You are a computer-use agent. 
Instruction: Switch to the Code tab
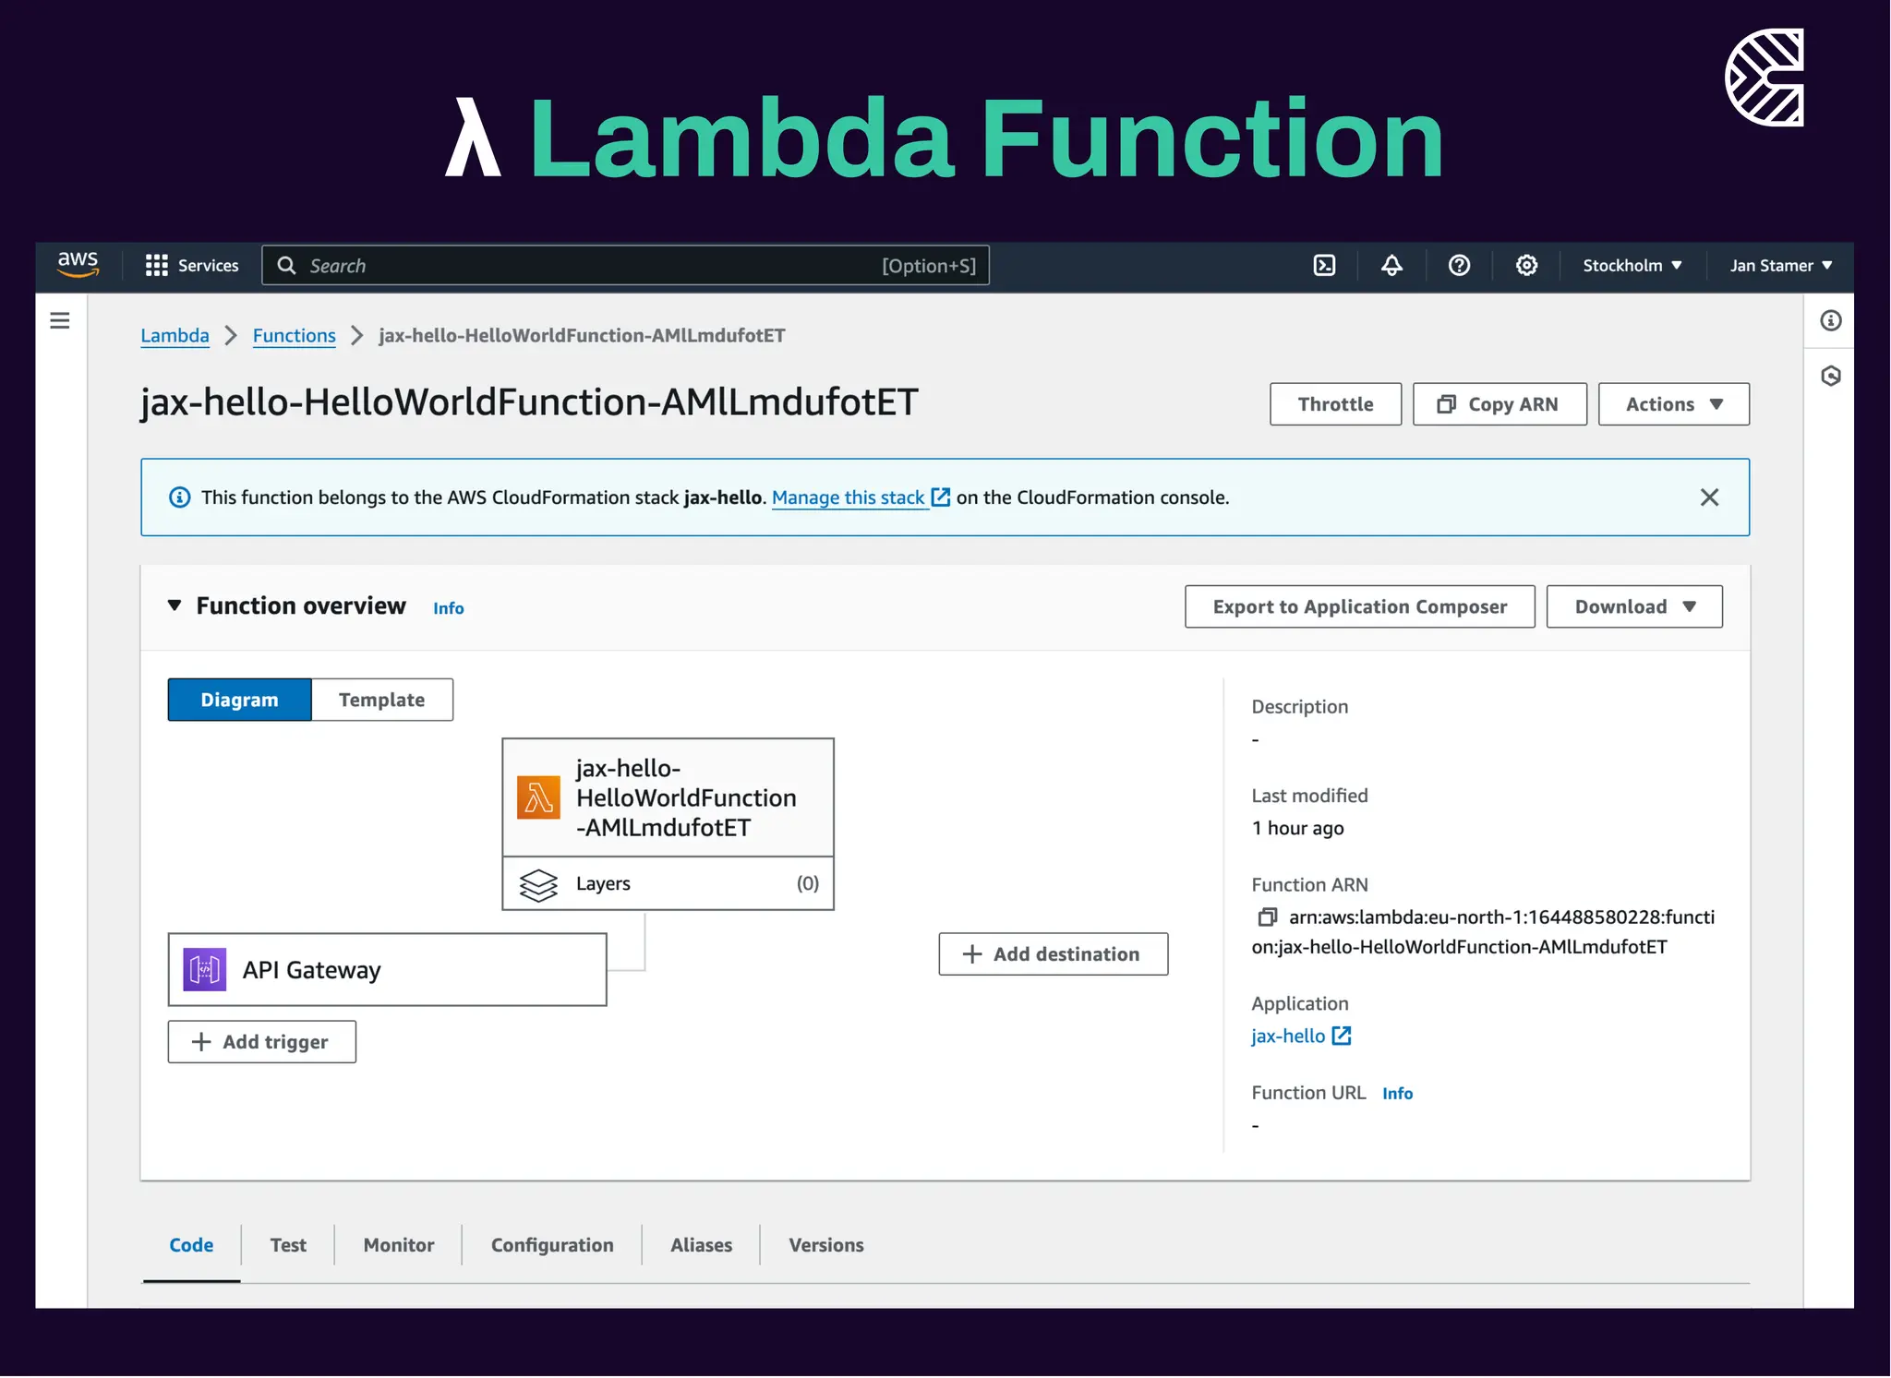(191, 1245)
